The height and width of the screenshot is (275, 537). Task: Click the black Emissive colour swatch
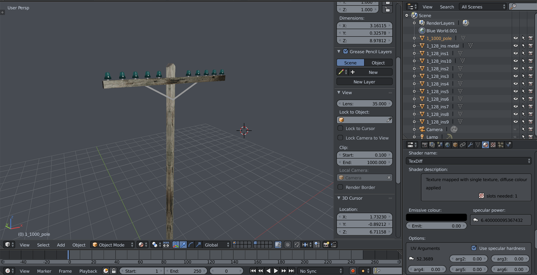(436, 218)
